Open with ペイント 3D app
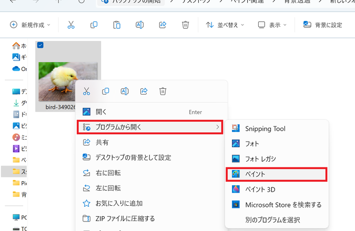 pyautogui.click(x=277, y=190)
